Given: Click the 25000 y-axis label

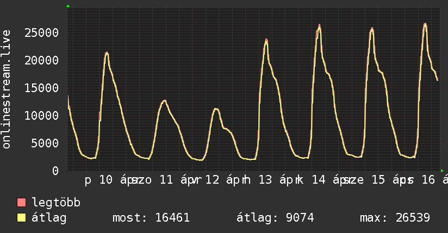Looking at the screenshot, I should click(x=41, y=33).
